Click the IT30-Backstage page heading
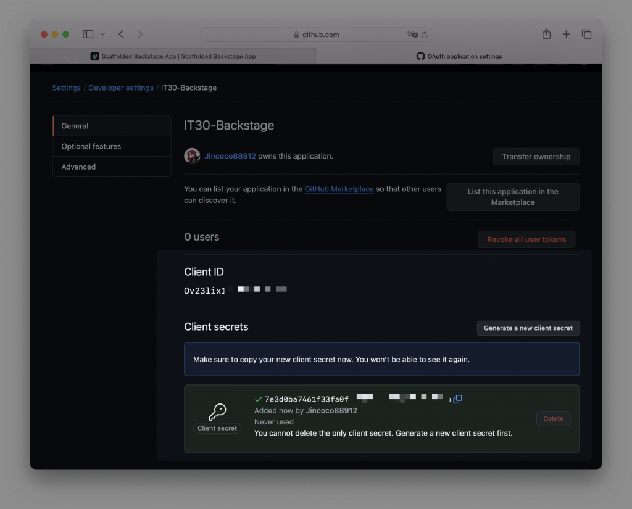This screenshot has height=509, width=632. pyautogui.click(x=229, y=125)
